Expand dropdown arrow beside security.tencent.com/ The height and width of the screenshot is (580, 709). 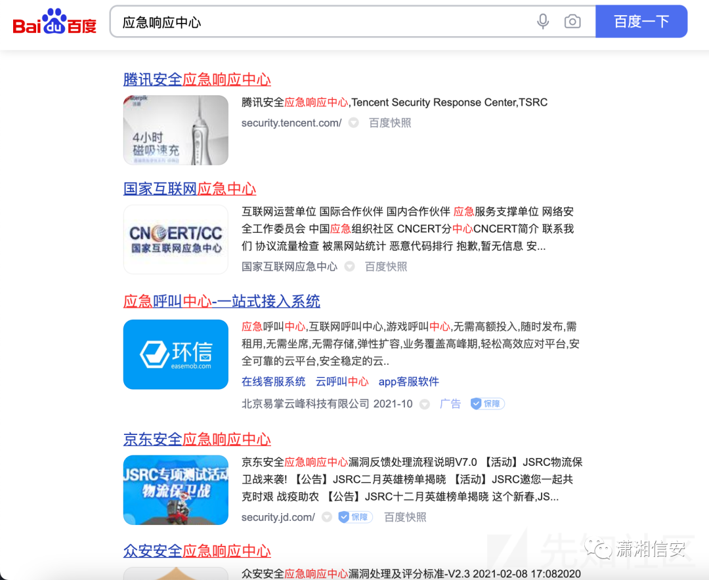(x=354, y=123)
